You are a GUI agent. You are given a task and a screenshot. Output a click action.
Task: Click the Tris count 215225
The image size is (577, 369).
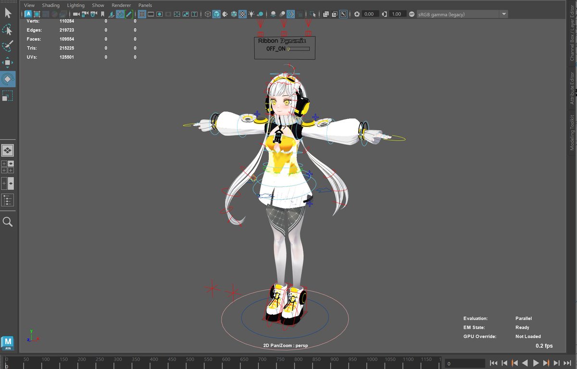tap(67, 48)
